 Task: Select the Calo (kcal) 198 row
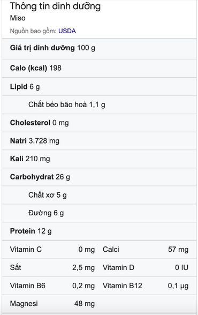point(100,69)
